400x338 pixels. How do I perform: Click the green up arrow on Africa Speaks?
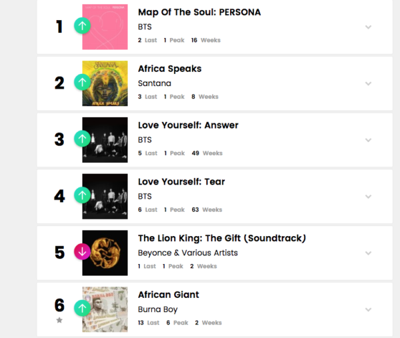pos(82,82)
